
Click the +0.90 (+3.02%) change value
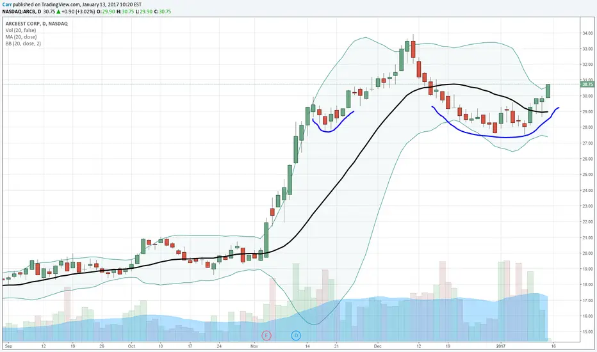click(78, 12)
